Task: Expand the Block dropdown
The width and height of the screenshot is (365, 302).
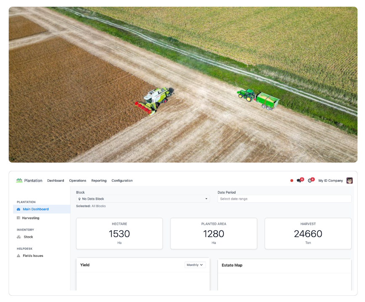Action: 143,199
